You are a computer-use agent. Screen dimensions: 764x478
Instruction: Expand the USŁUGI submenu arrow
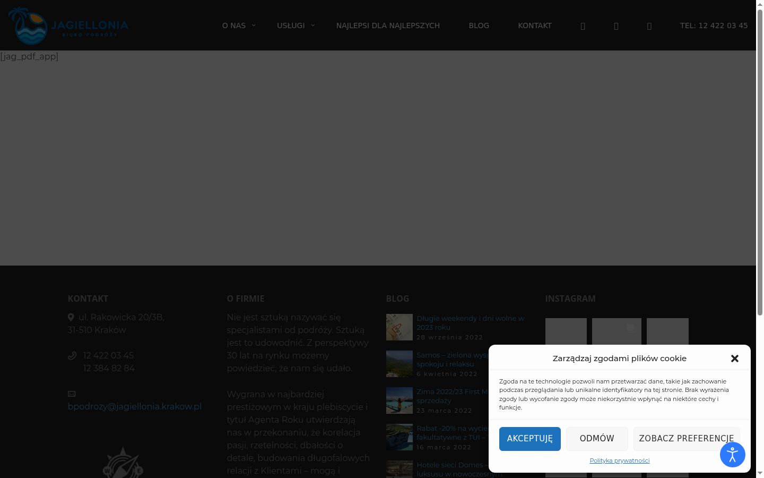click(312, 25)
